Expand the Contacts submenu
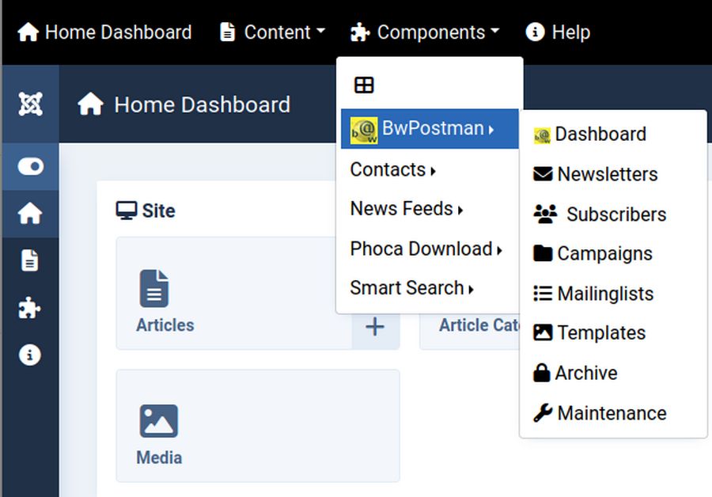The image size is (712, 497). pyautogui.click(x=393, y=169)
